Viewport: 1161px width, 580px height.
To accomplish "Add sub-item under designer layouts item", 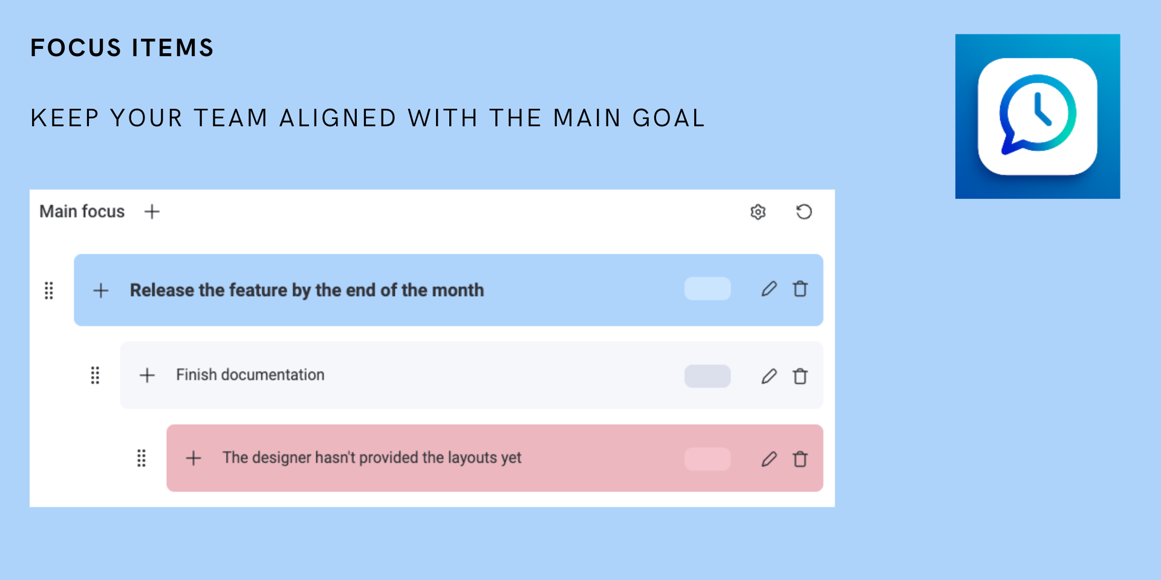I will 193,458.
